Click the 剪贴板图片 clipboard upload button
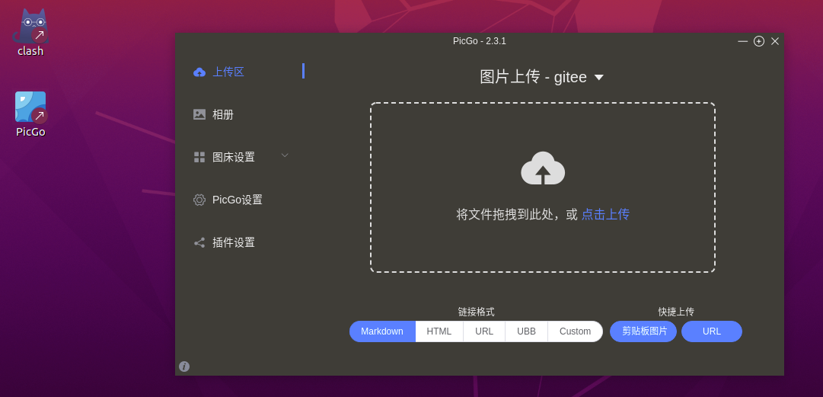Image resolution: width=823 pixels, height=397 pixels. (643, 331)
